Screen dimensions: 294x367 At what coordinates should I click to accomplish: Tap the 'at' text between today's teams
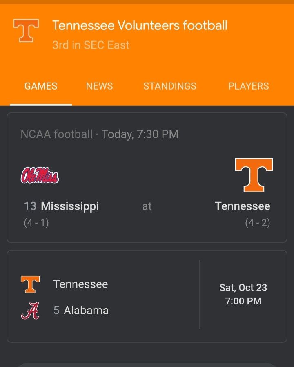tap(147, 206)
